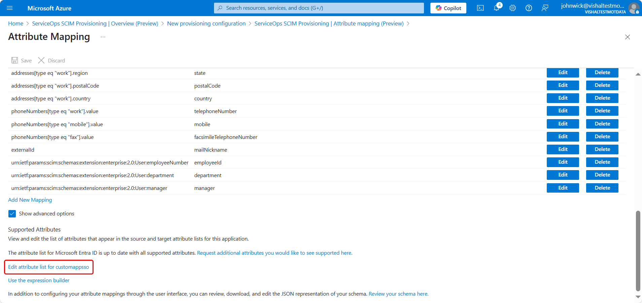
Task: Uncheck Show advanced options checkbox
Action: [x=12, y=214]
